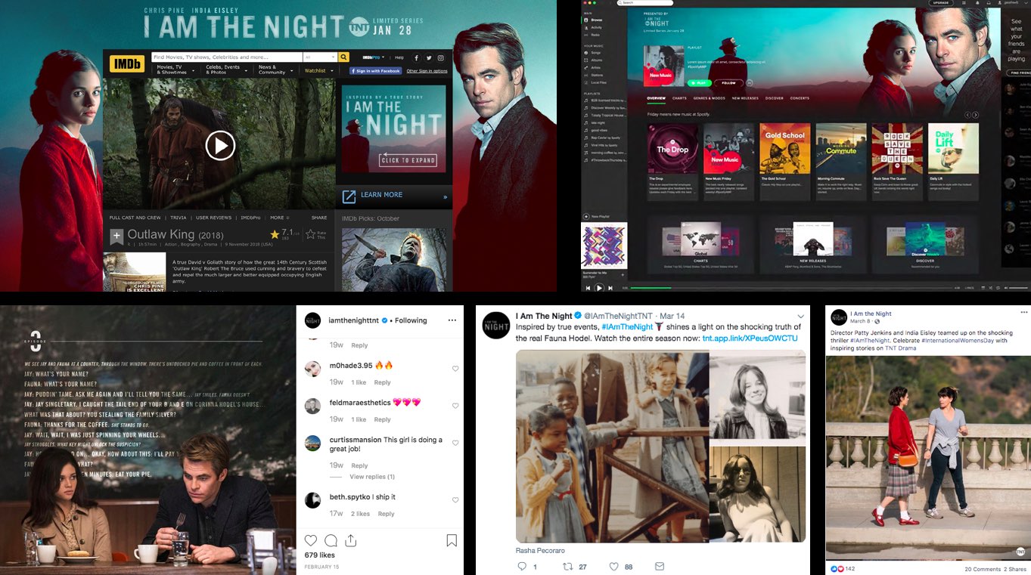This screenshot has height=575, width=1031.
Task: Click the IMDb yellow search magnifier button
Action: [343, 57]
